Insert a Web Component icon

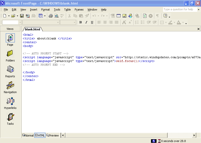pyautogui.click(x=113, y=16)
